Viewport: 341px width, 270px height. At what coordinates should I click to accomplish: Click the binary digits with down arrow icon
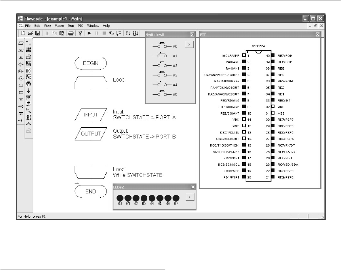(128, 33)
